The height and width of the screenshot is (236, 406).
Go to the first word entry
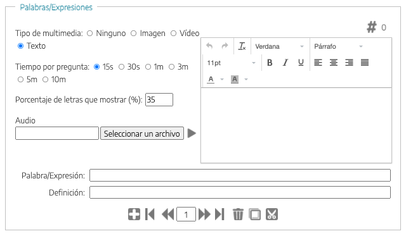tap(150, 214)
